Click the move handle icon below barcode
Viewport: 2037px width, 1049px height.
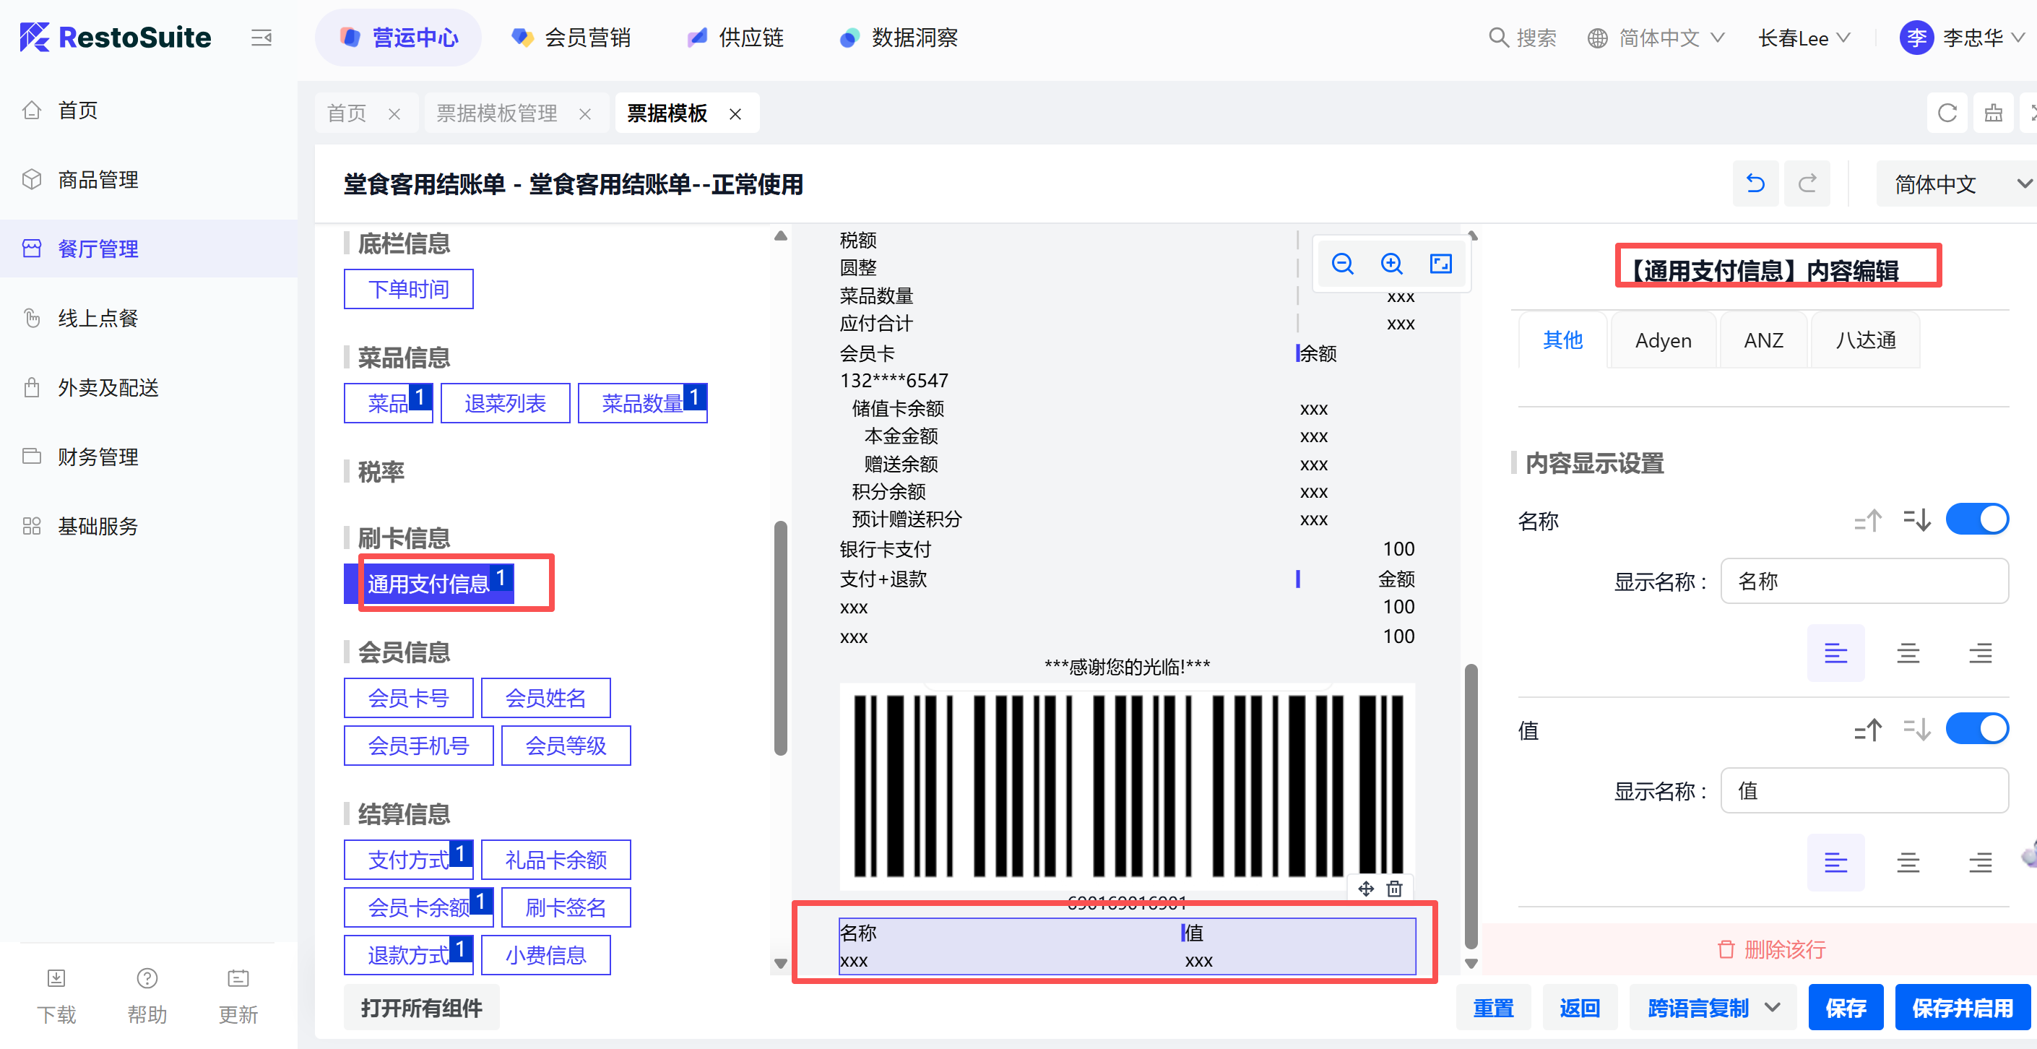[x=1366, y=889]
